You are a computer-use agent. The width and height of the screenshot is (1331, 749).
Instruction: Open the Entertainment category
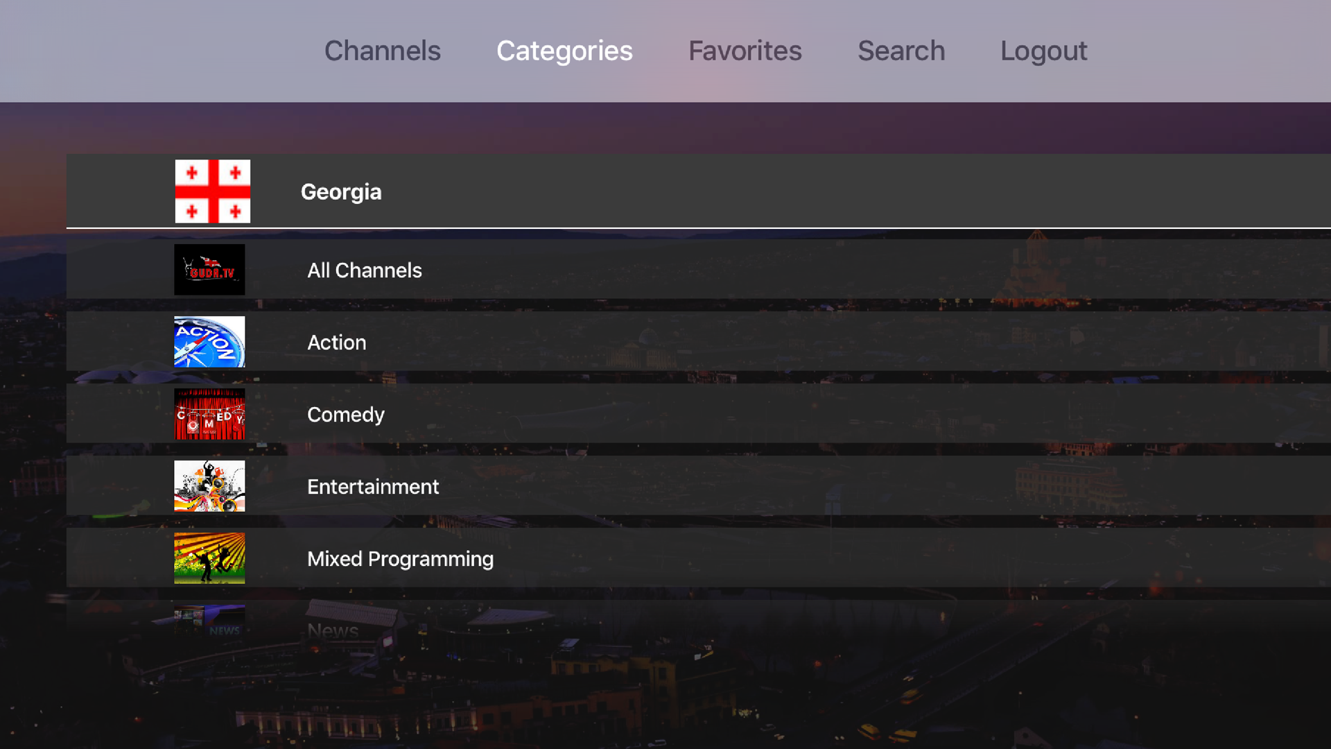pos(699,486)
